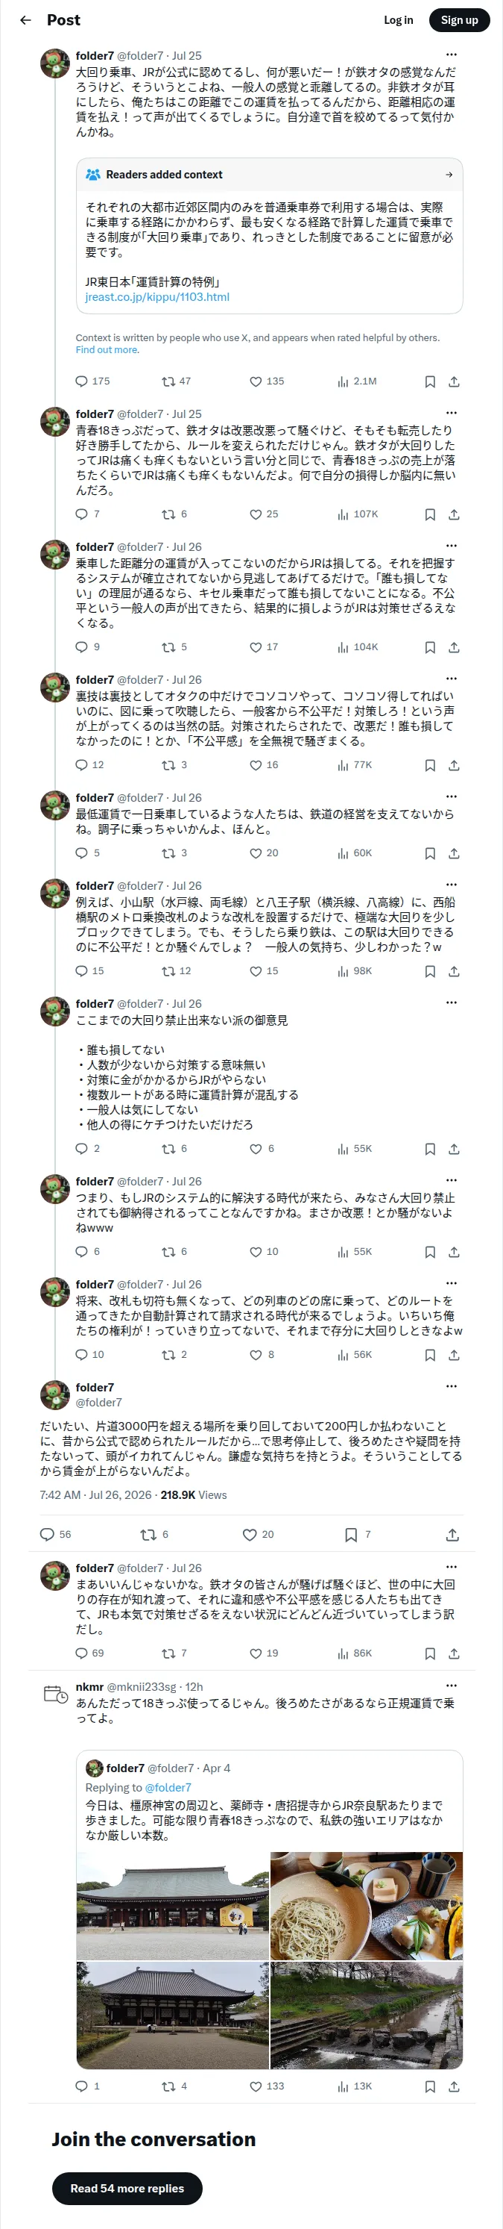503x2229 pixels.
Task: Repost the nkmr reply's quoted tweet
Action: tap(174, 2086)
